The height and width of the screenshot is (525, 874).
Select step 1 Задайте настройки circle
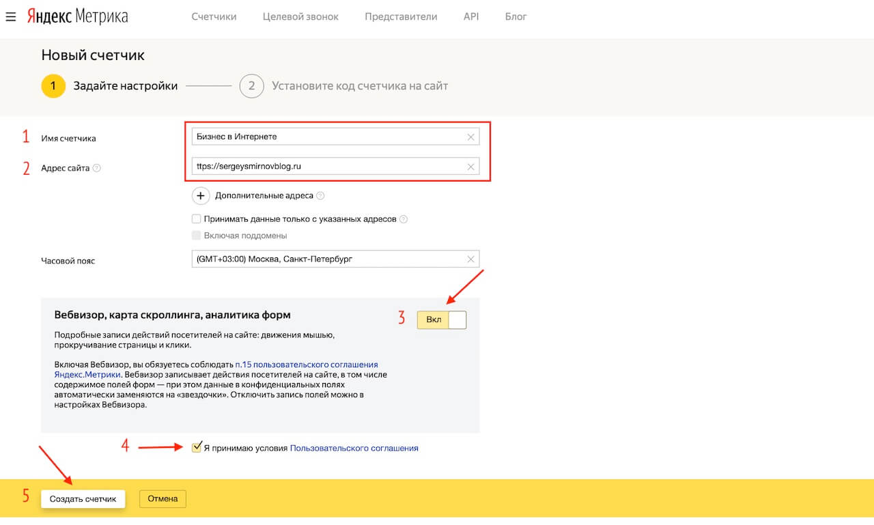53,86
